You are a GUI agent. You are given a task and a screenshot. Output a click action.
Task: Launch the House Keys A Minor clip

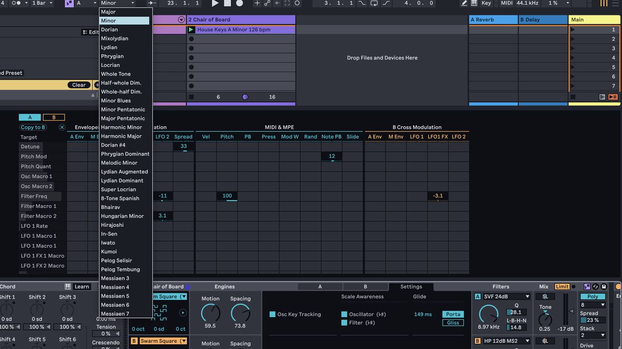pyautogui.click(x=192, y=29)
